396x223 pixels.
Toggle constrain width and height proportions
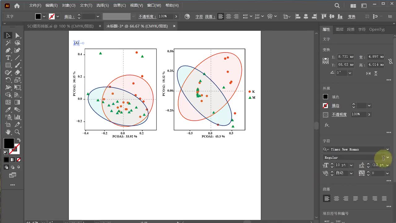tap(390, 61)
